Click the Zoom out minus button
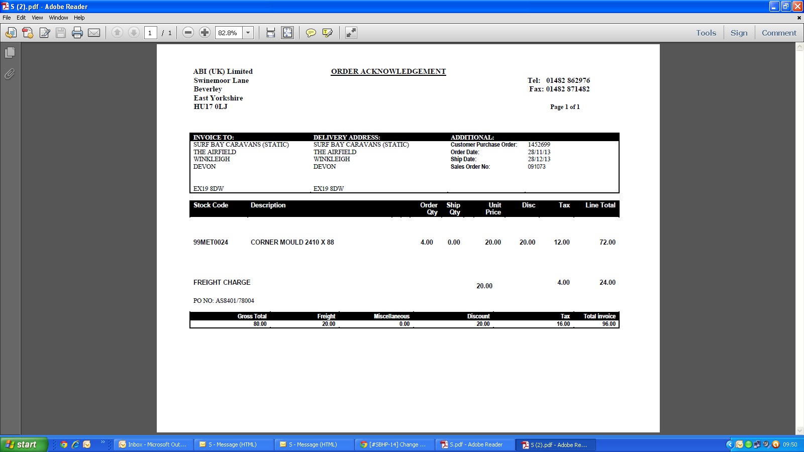Image resolution: width=804 pixels, height=452 pixels. pos(188,33)
